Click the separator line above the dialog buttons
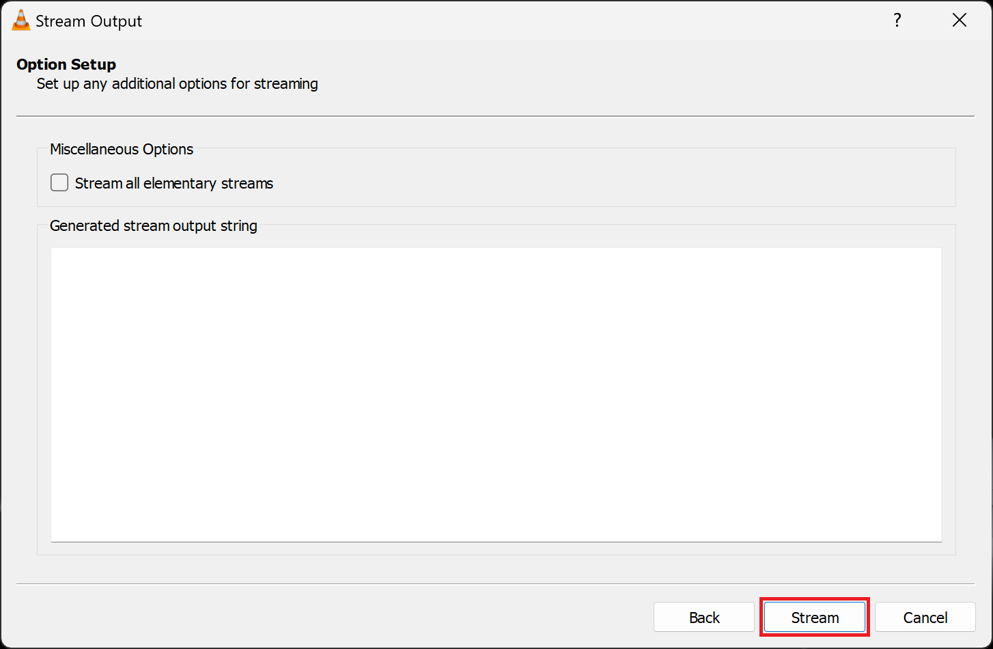 [496, 584]
